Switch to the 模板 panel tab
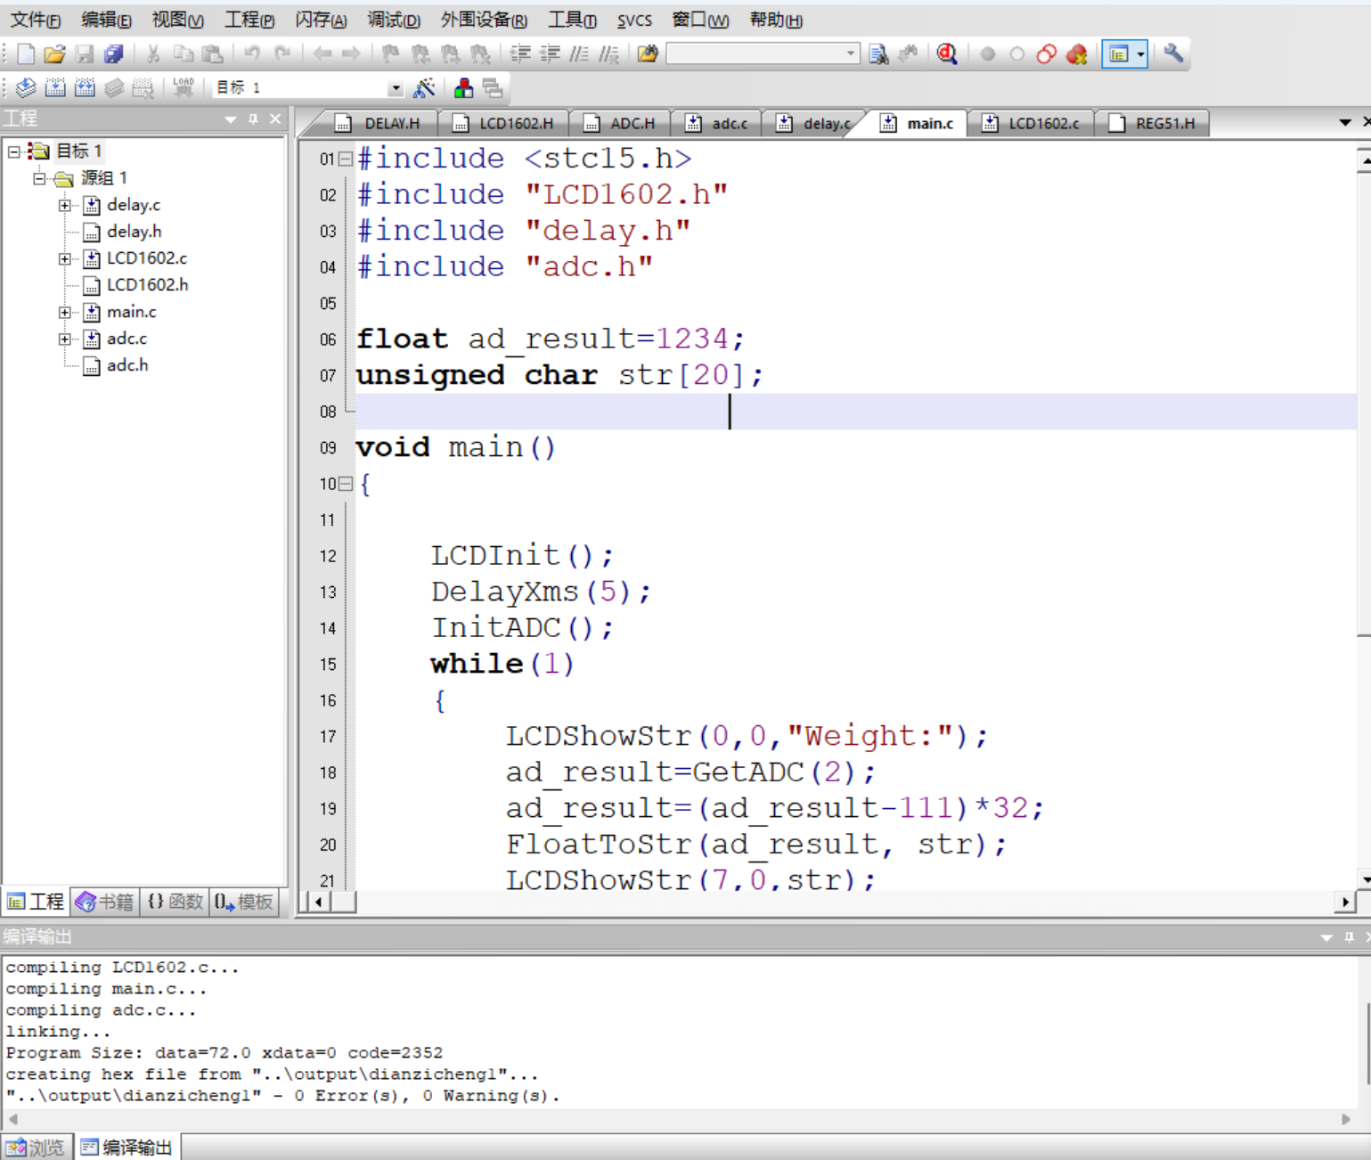The width and height of the screenshot is (1371, 1160). click(x=244, y=902)
